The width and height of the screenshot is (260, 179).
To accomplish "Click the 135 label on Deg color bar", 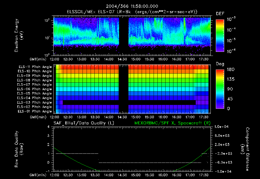I will [231, 79].
